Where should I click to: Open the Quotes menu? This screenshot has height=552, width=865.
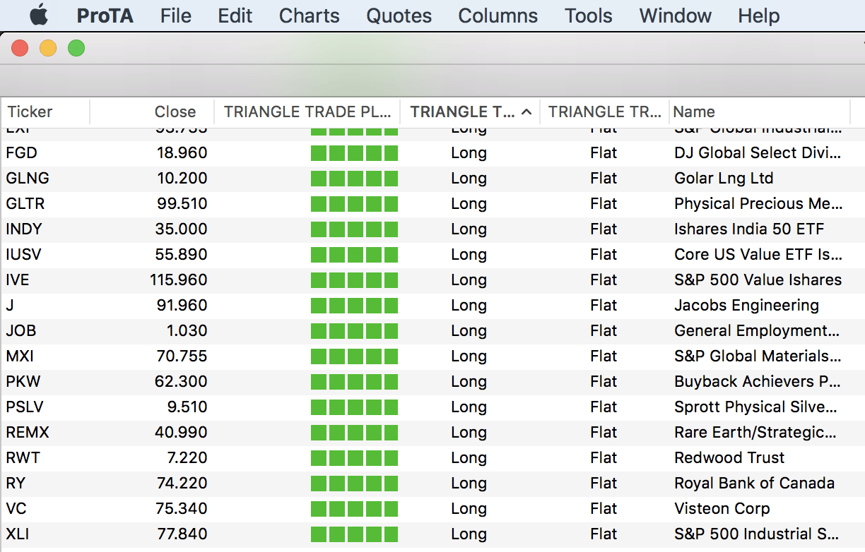[x=399, y=16]
